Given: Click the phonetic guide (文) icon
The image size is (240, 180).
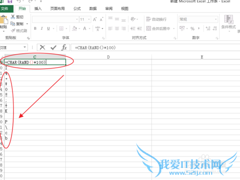Looking at the screenshot, I should click(97, 29).
